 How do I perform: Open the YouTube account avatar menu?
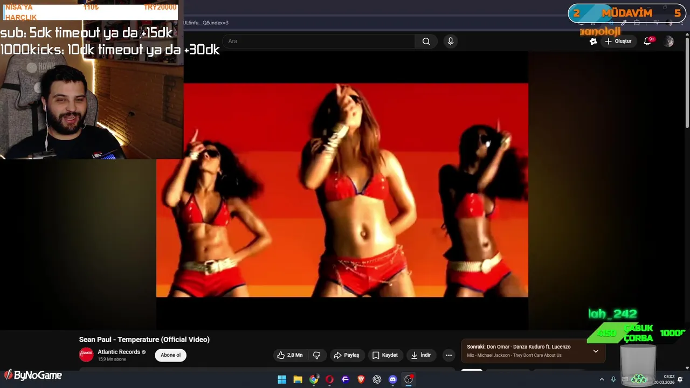click(669, 41)
